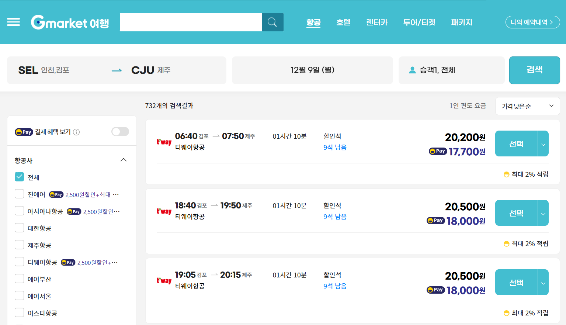This screenshot has width=566, height=325.
Task: Open the CJU 제주 destination selector
Action: coord(151,70)
